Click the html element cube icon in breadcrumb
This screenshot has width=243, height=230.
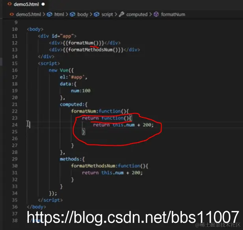[49, 15]
